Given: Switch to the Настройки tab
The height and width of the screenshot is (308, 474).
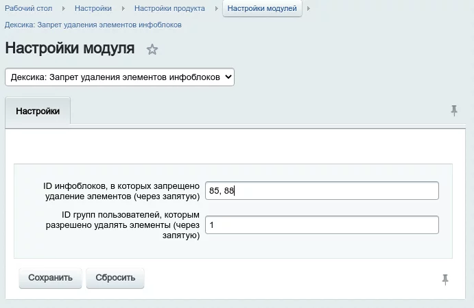Looking at the screenshot, I should pyautogui.click(x=38, y=111).
